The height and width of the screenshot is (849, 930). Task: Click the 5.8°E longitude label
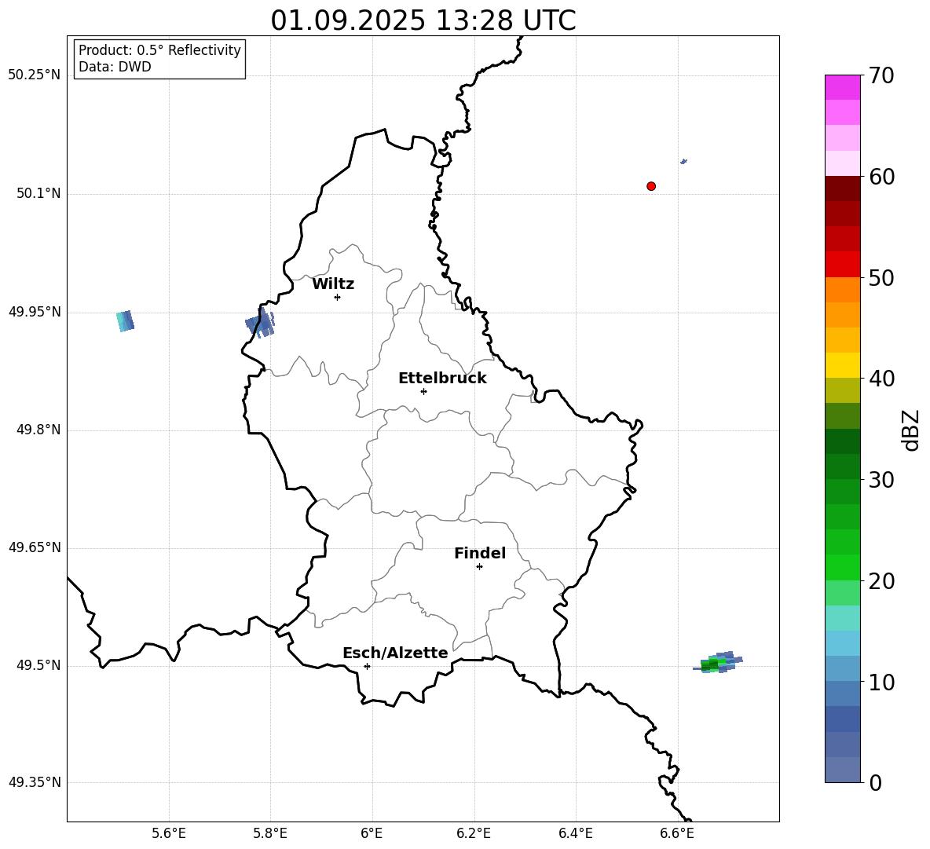(x=270, y=833)
